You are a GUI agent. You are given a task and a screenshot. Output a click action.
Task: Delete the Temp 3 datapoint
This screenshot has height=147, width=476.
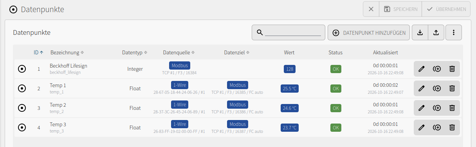click(452, 127)
